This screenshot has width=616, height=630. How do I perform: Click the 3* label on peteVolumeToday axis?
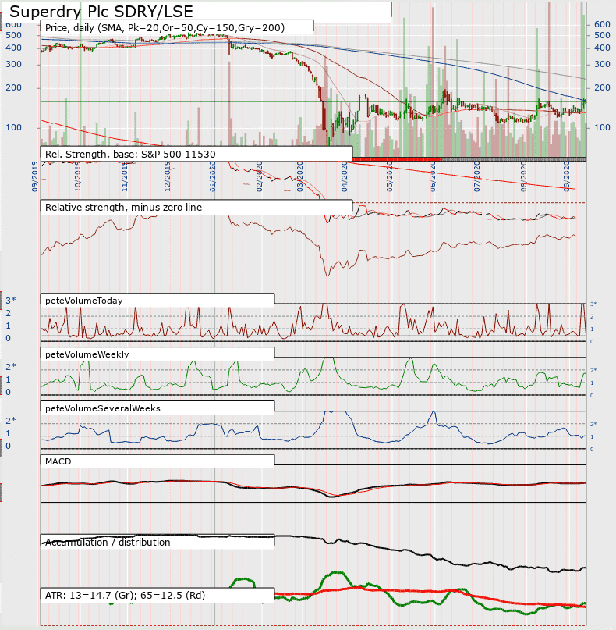10,300
